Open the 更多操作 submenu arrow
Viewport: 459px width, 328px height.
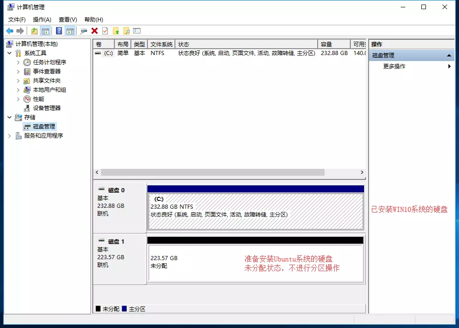coord(449,67)
